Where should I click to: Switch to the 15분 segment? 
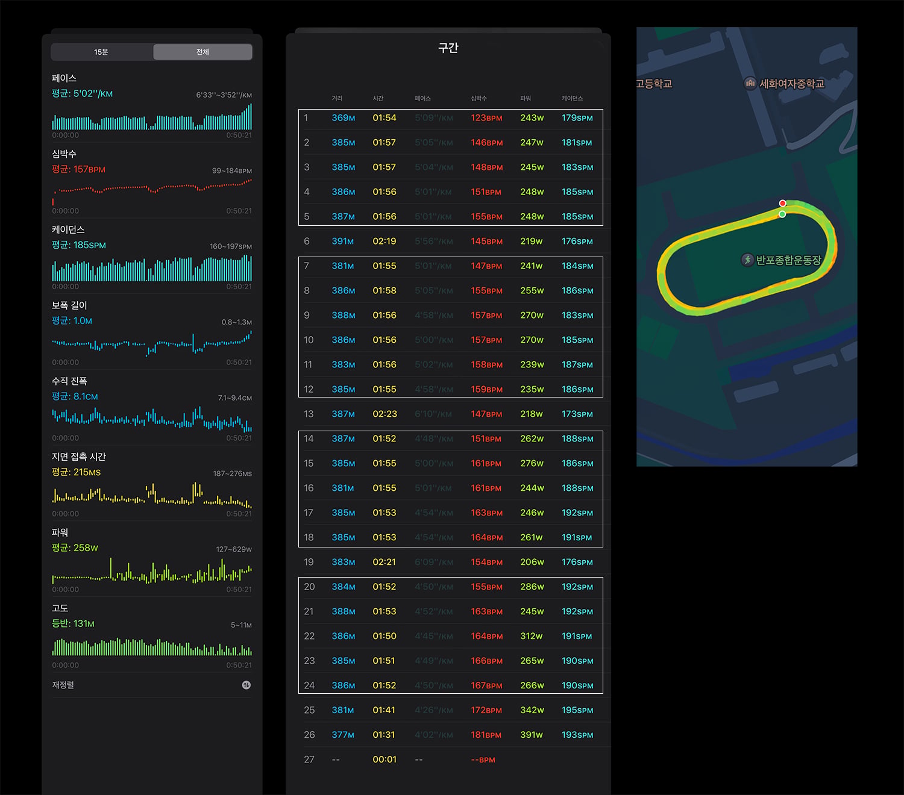tap(101, 52)
